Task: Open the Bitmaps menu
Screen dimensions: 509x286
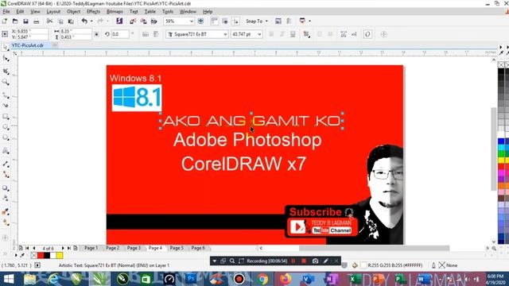Action: pyautogui.click(x=115, y=12)
